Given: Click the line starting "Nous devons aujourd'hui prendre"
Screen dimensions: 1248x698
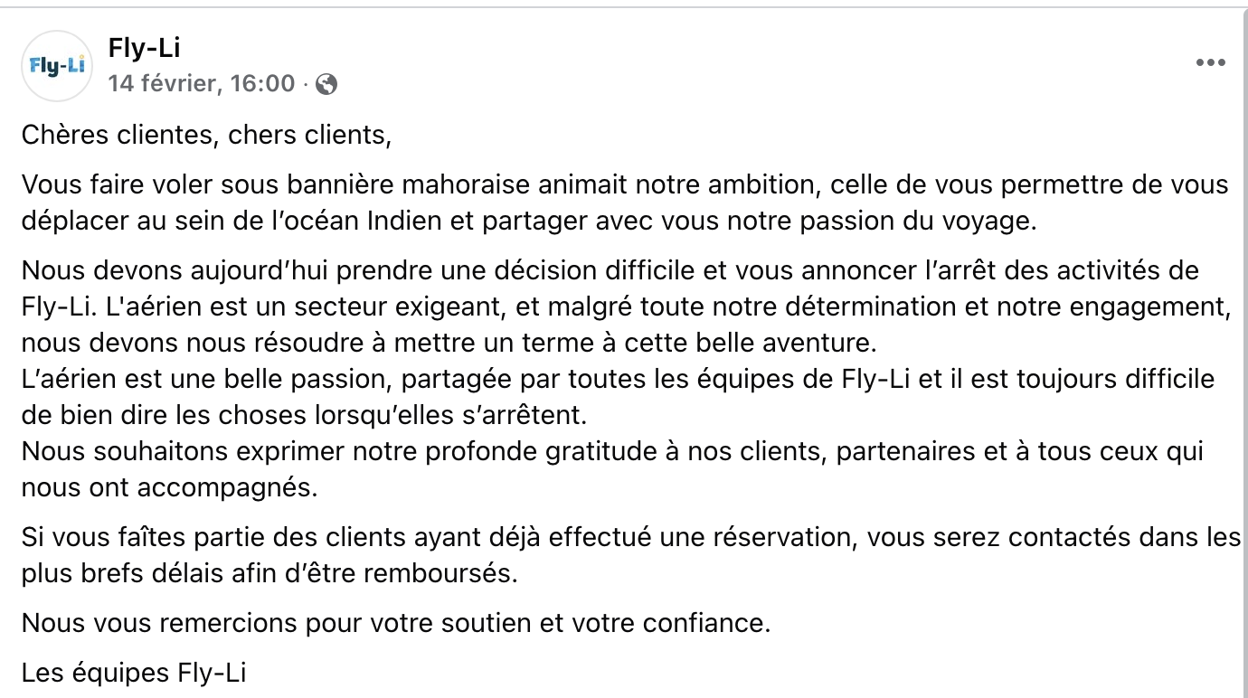Looking at the screenshot, I should click(610, 270).
